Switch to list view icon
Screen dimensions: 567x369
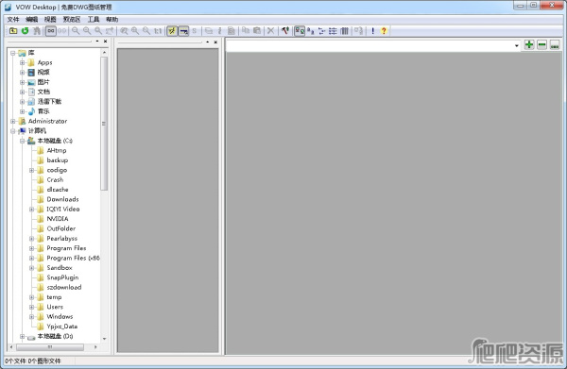click(x=321, y=31)
